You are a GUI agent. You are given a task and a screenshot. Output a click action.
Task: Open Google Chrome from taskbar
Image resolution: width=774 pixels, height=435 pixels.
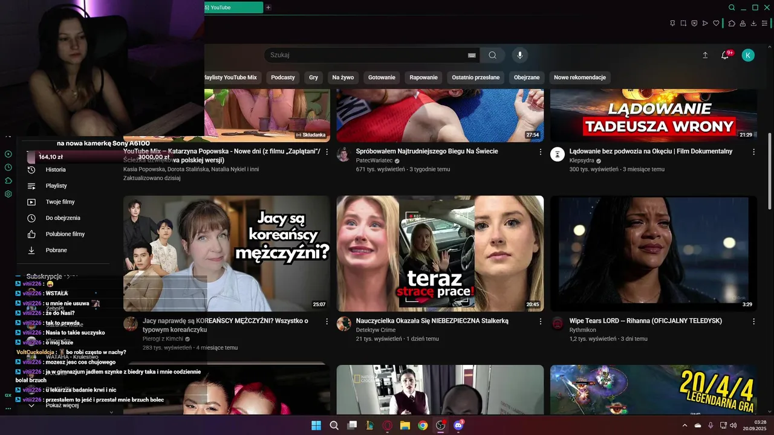423,425
